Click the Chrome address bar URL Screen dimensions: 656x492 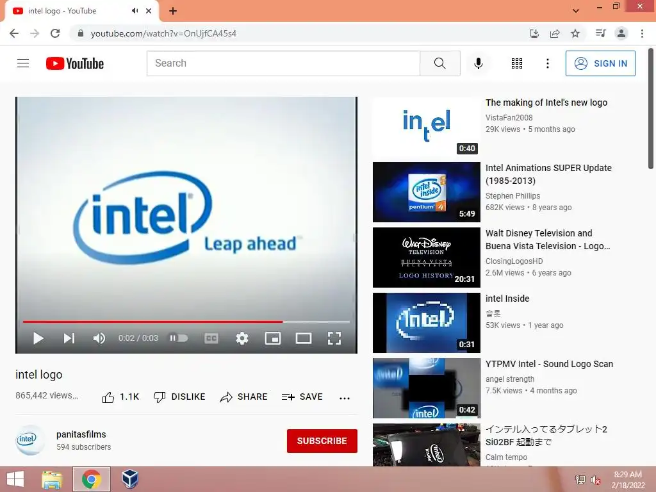click(x=163, y=33)
